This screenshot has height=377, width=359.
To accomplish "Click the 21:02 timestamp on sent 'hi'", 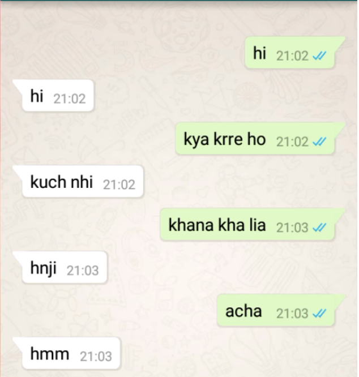I will point(292,56).
